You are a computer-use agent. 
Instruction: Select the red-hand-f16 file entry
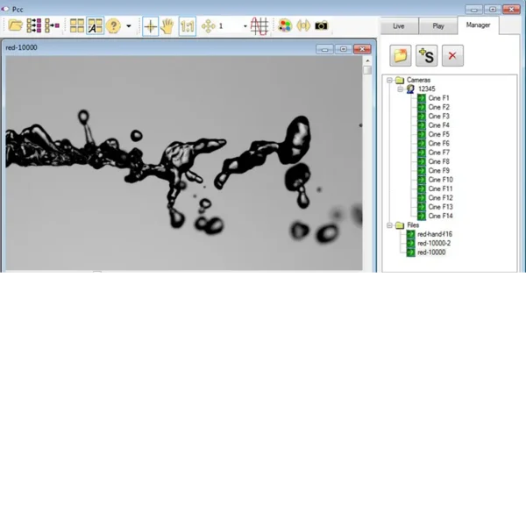click(435, 234)
